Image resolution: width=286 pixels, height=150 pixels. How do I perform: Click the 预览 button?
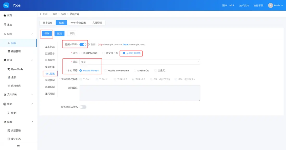coord(59,34)
